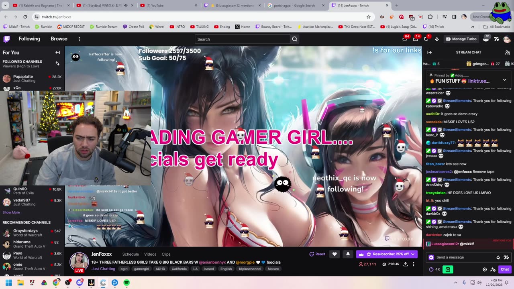Open Papaplatte channel in sidebar

click(x=32, y=79)
